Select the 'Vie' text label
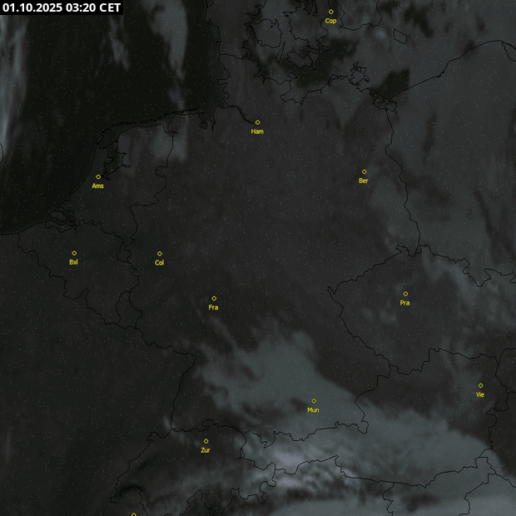 point(480,394)
